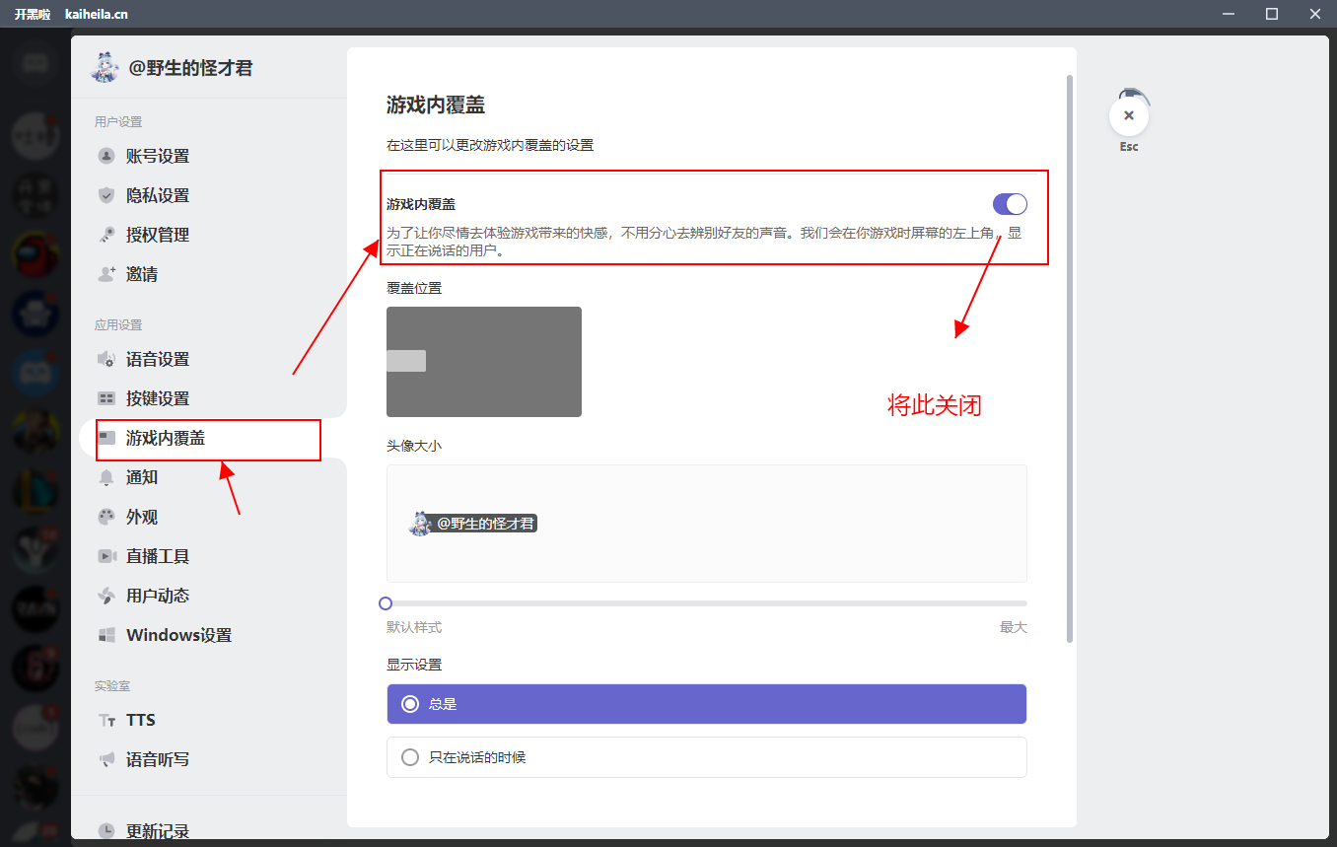The width and height of the screenshot is (1337, 847).
Task: Click the pinwheel icon beside 用户动态
Action: coord(106,596)
